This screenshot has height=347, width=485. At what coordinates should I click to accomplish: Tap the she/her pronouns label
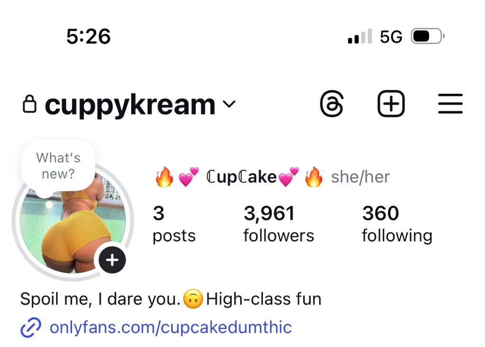360,177
